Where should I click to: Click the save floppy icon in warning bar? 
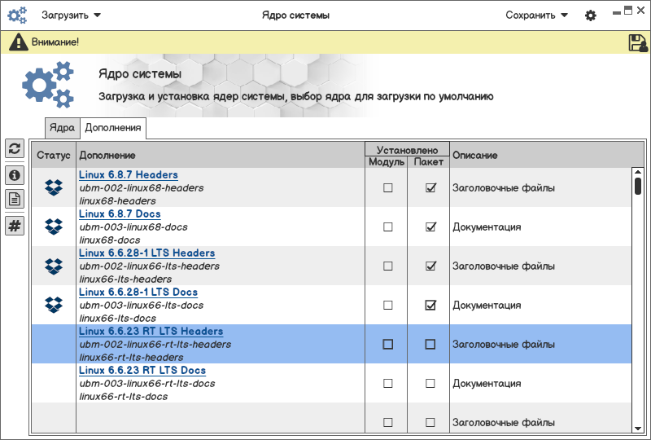pos(638,43)
